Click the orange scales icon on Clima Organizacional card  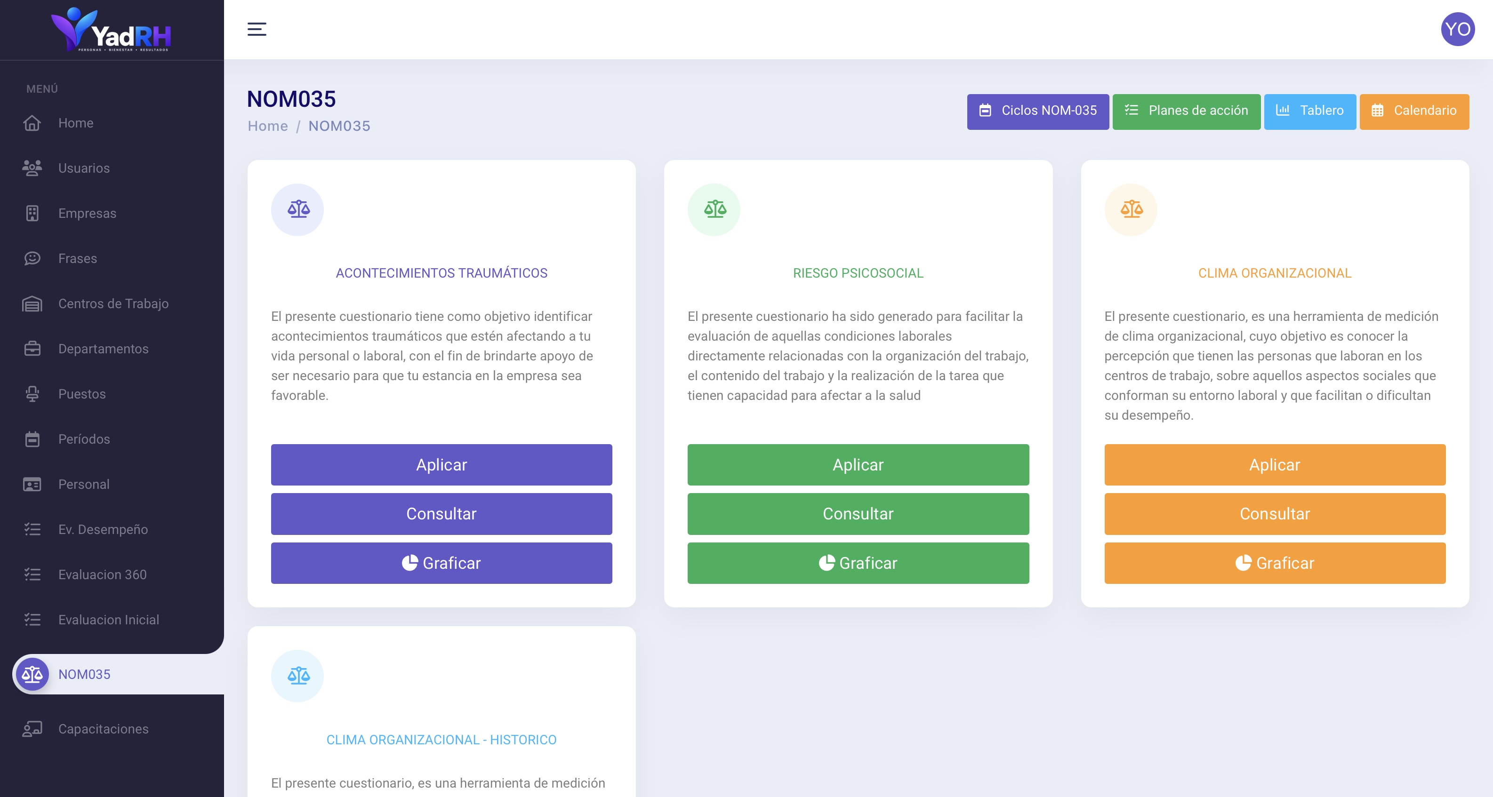[1132, 209]
